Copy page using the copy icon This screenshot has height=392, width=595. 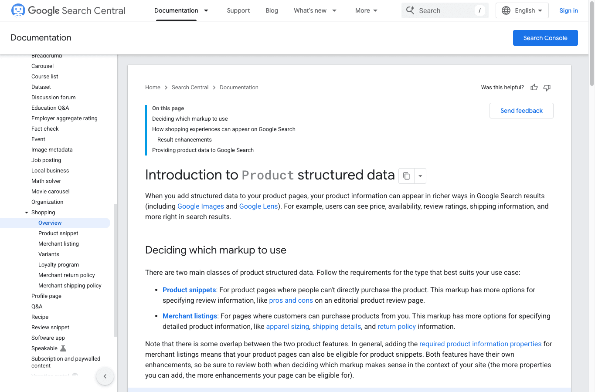click(x=406, y=176)
